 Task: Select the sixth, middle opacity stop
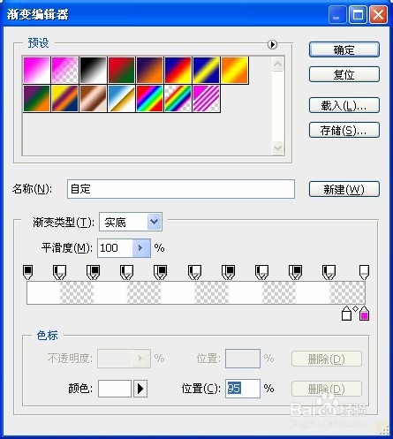pos(194,272)
